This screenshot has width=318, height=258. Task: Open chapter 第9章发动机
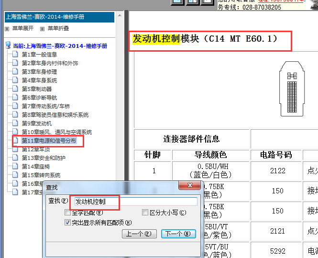point(37,123)
